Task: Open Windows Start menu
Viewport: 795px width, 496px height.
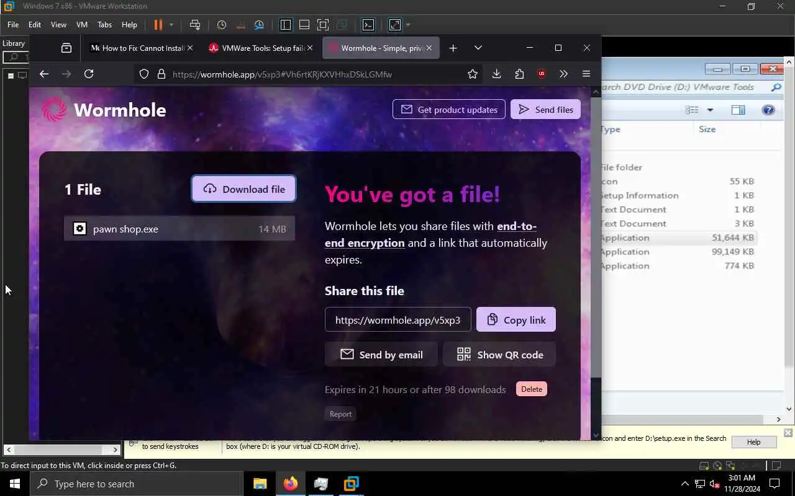Action: pyautogui.click(x=15, y=484)
